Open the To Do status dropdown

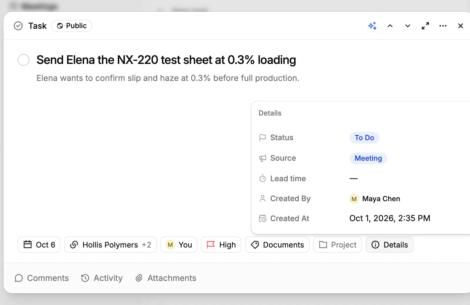tap(364, 138)
